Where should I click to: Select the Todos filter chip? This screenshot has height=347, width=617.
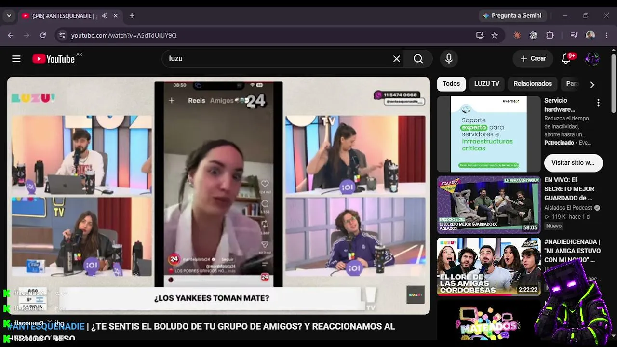click(451, 84)
